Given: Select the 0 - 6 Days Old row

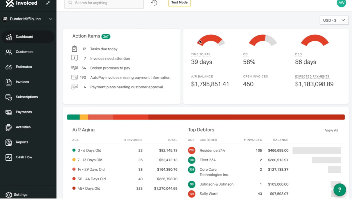Looking at the screenshot, I should pyautogui.click(x=125, y=150).
